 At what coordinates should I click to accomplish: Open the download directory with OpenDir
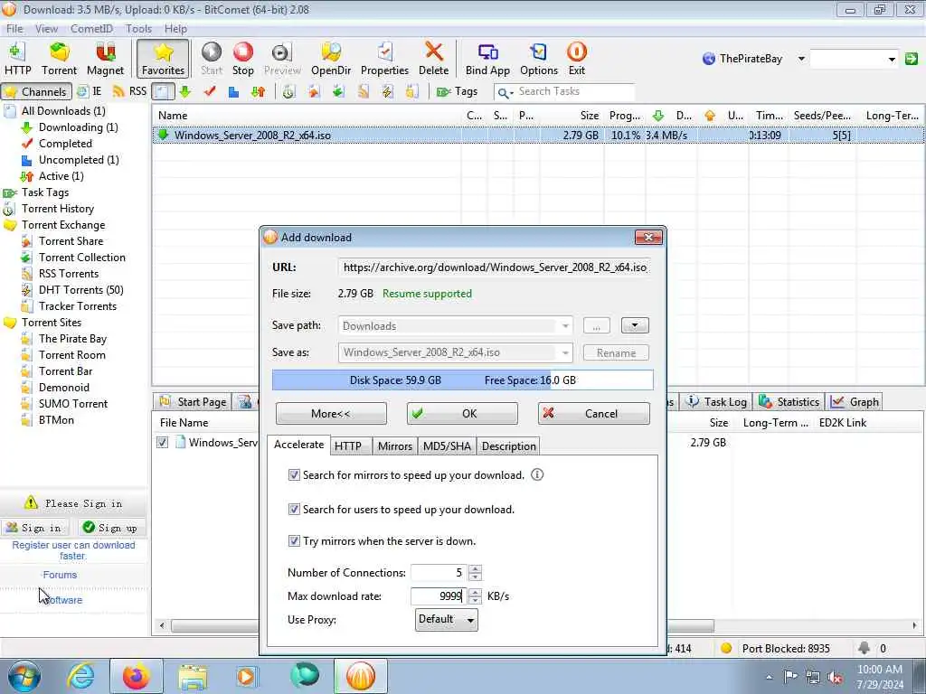point(331,59)
